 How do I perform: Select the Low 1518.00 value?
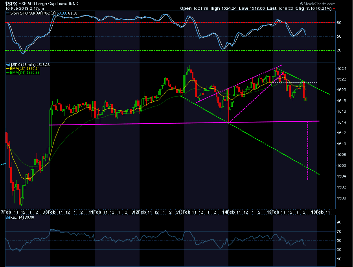pos(252,8)
